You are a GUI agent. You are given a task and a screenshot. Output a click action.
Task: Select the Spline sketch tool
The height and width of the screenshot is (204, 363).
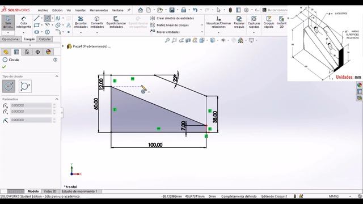coord(58,18)
